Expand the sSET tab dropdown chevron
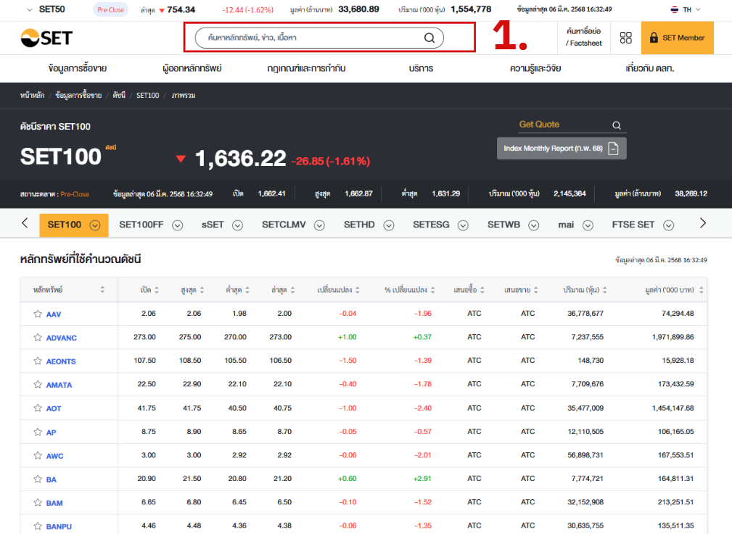This screenshot has height=534, width=732. click(x=238, y=226)
